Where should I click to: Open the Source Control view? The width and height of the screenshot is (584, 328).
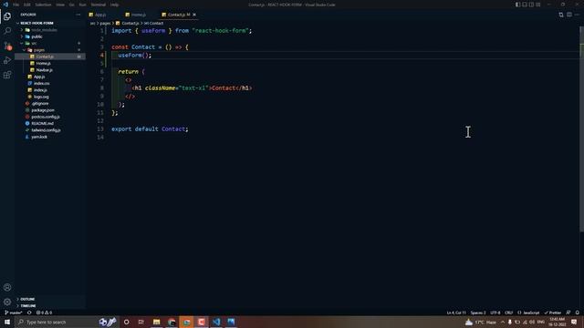click(7, 46)
